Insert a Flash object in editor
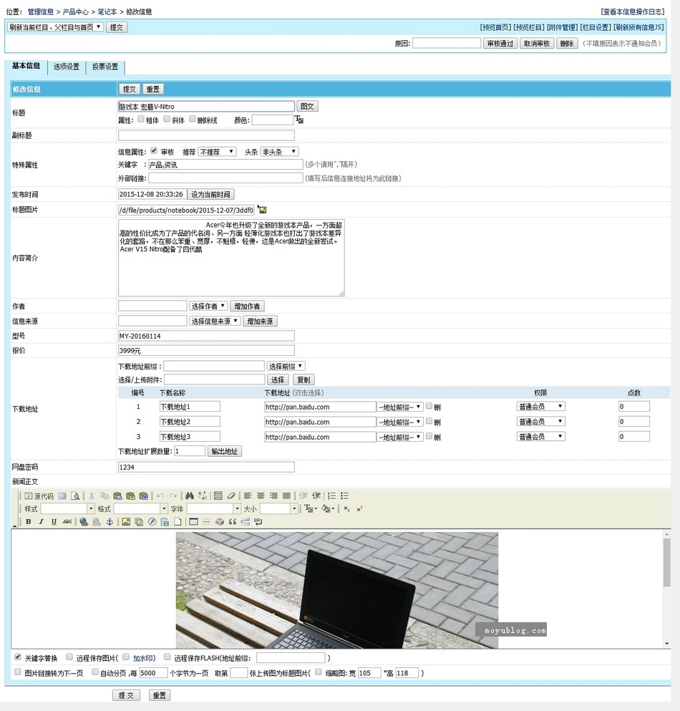This screenshot has height=711, width=680. click(x=152, y=522)
